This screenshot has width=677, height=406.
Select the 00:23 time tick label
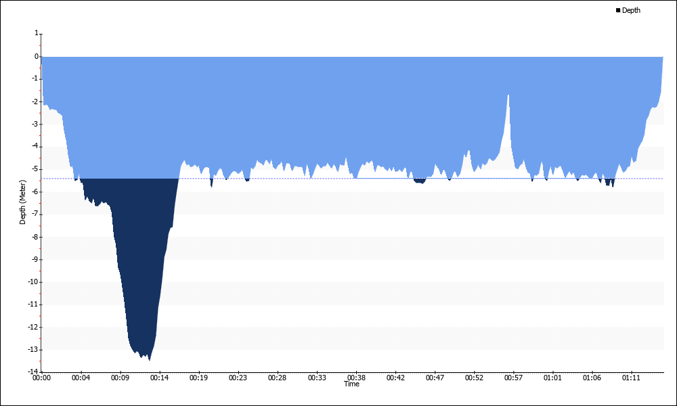[x=238, y=378]
